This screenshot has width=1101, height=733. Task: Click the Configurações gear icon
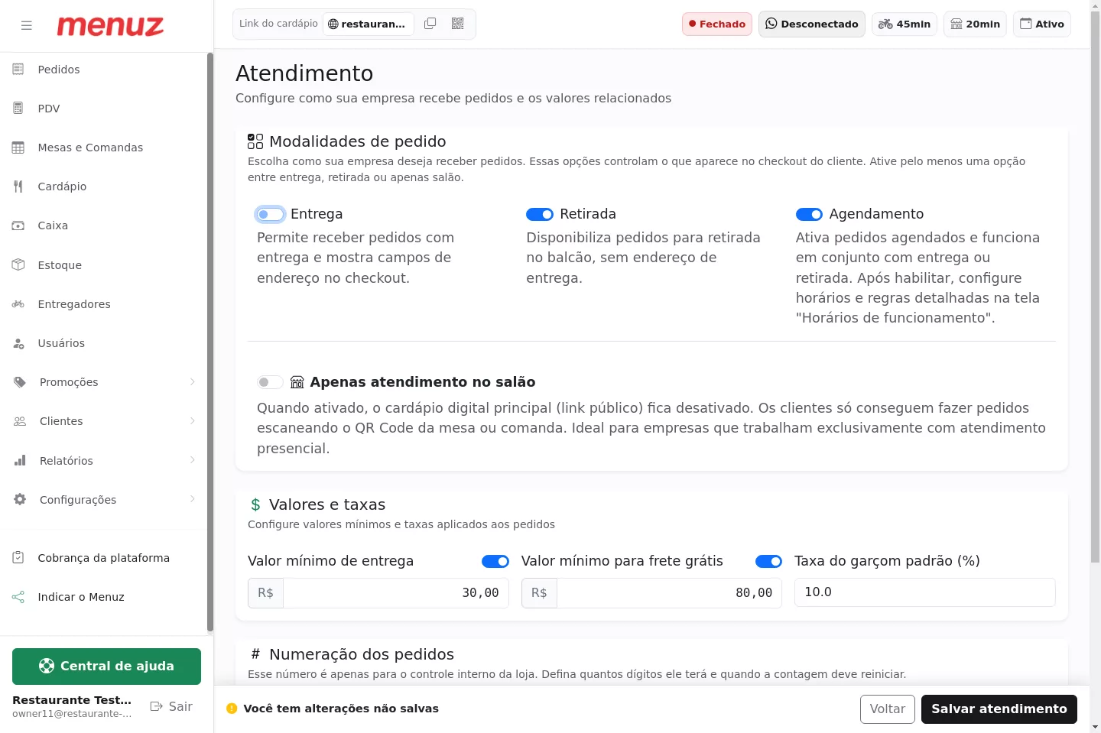click(20, 500)
